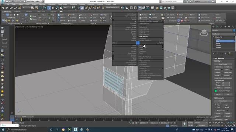Click the Insert Vertex button
Screen dimensions: 236x132
coord(223,64)
